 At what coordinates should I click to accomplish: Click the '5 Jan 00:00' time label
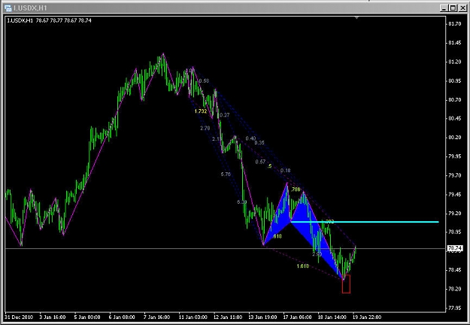pyautogui.click(x=87, y=317)
